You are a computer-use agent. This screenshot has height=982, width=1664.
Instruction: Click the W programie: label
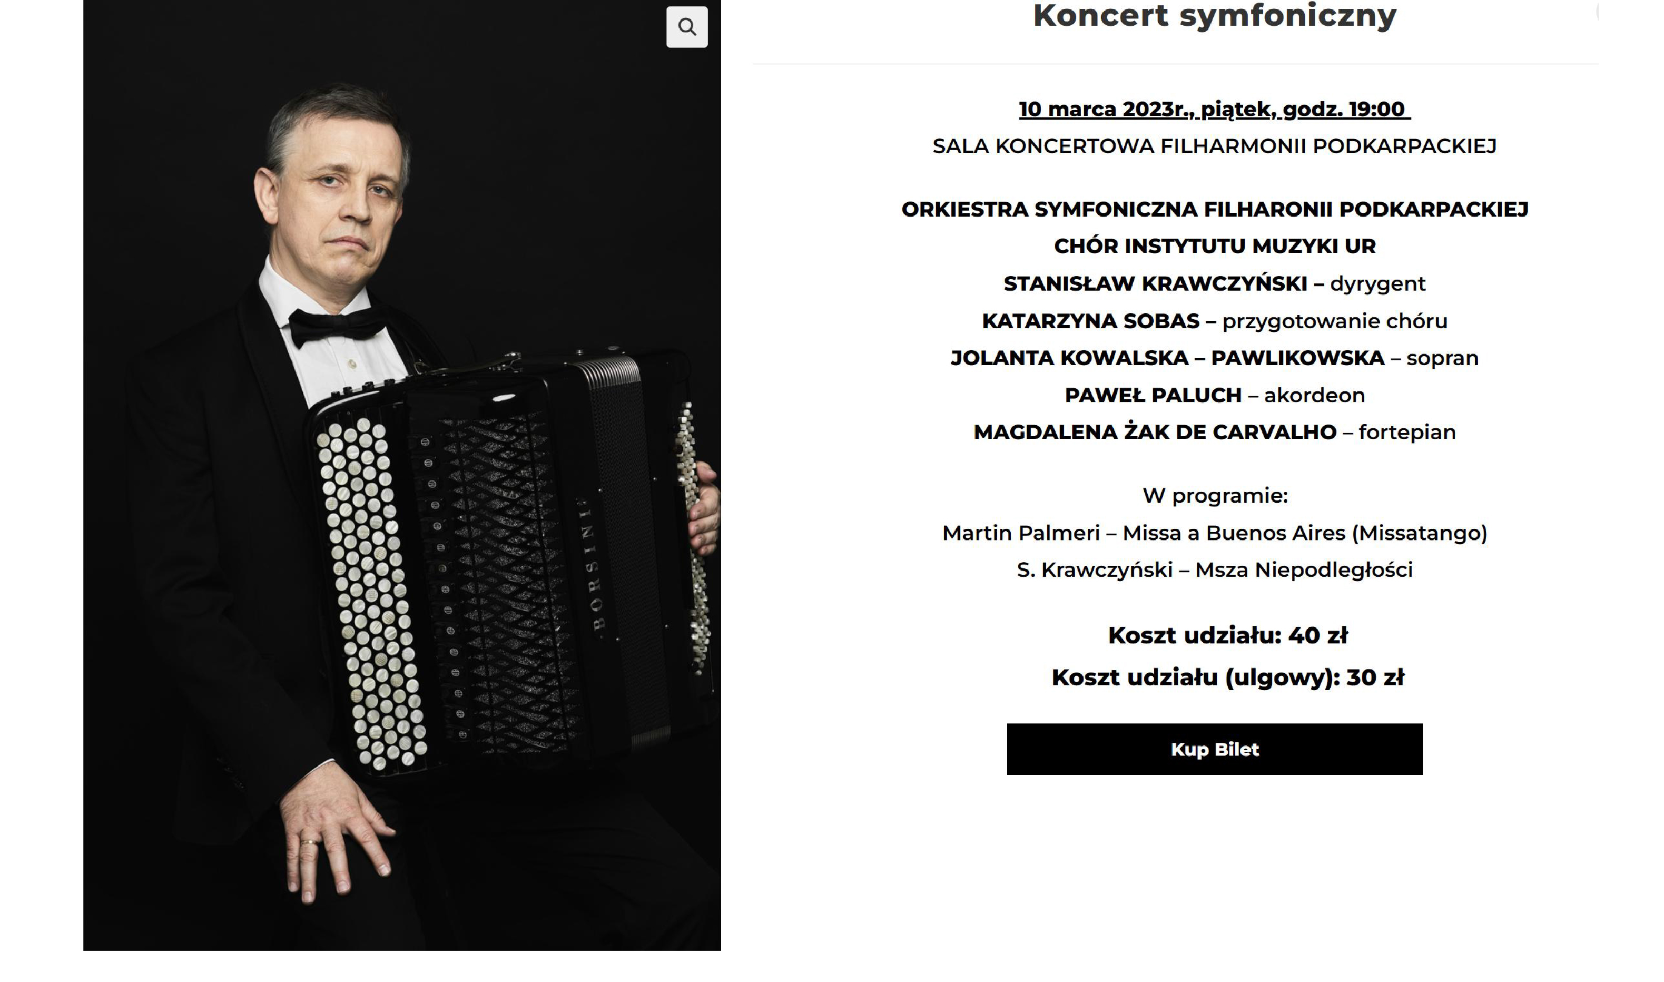(x=1214, y=496)
